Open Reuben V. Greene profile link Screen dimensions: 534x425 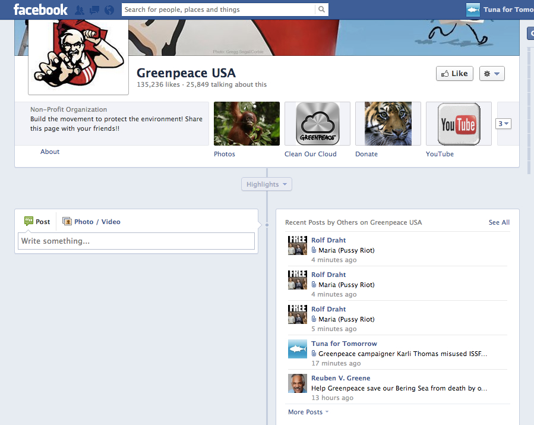[340, 378]
